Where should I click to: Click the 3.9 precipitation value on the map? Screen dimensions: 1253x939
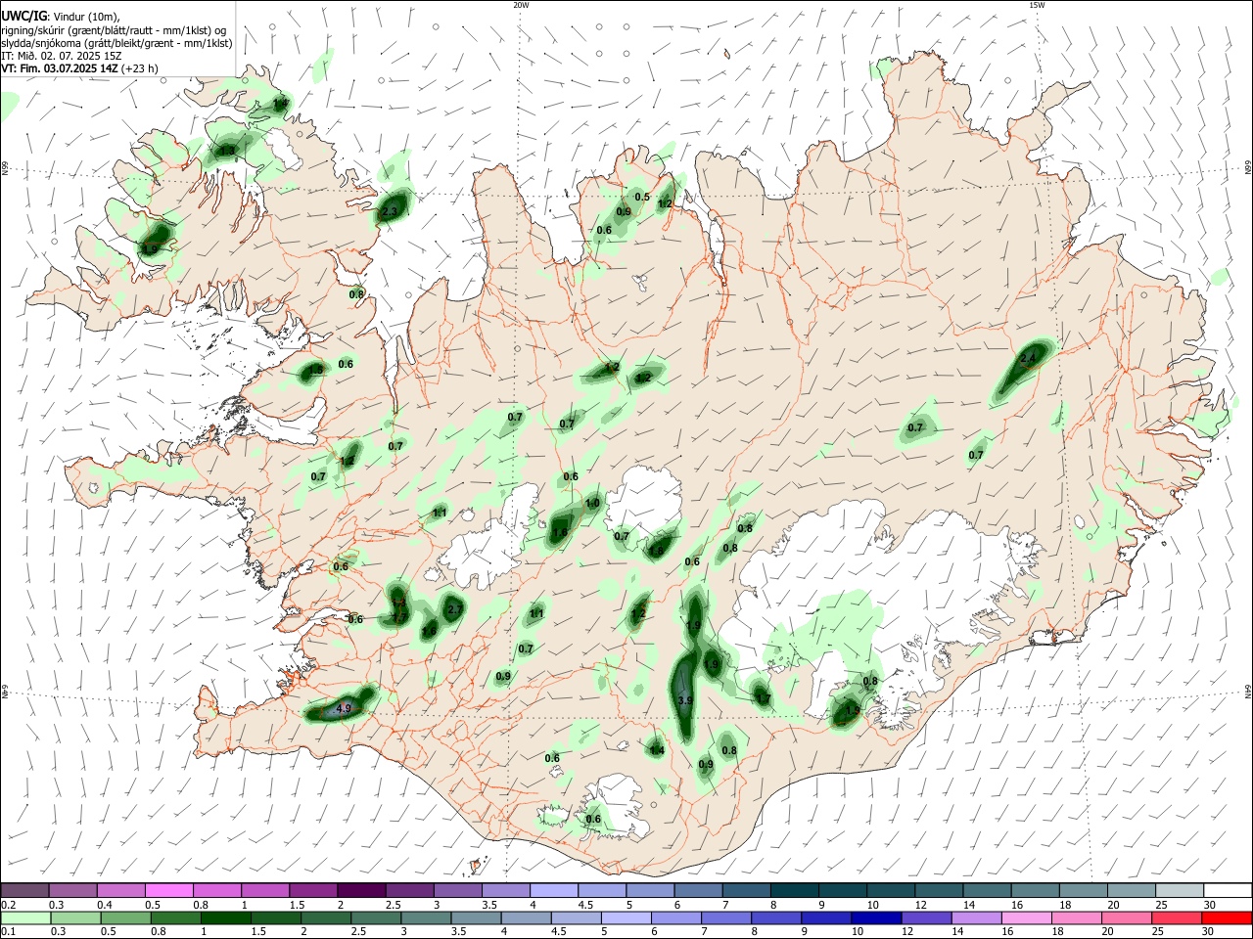685,701
